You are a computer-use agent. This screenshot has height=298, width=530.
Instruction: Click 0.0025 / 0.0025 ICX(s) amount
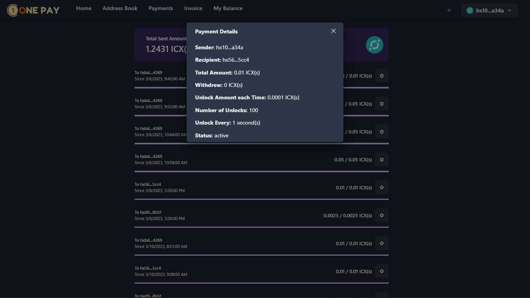coord(348,215)
